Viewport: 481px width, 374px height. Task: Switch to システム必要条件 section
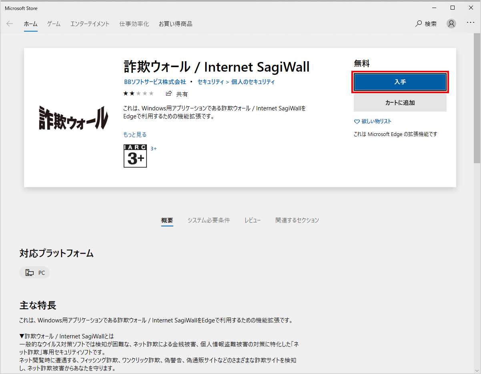coord(208,220)
